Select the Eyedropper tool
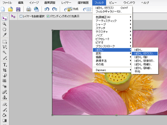Screen dimensions: 167x125 click(x=5, y=35)
